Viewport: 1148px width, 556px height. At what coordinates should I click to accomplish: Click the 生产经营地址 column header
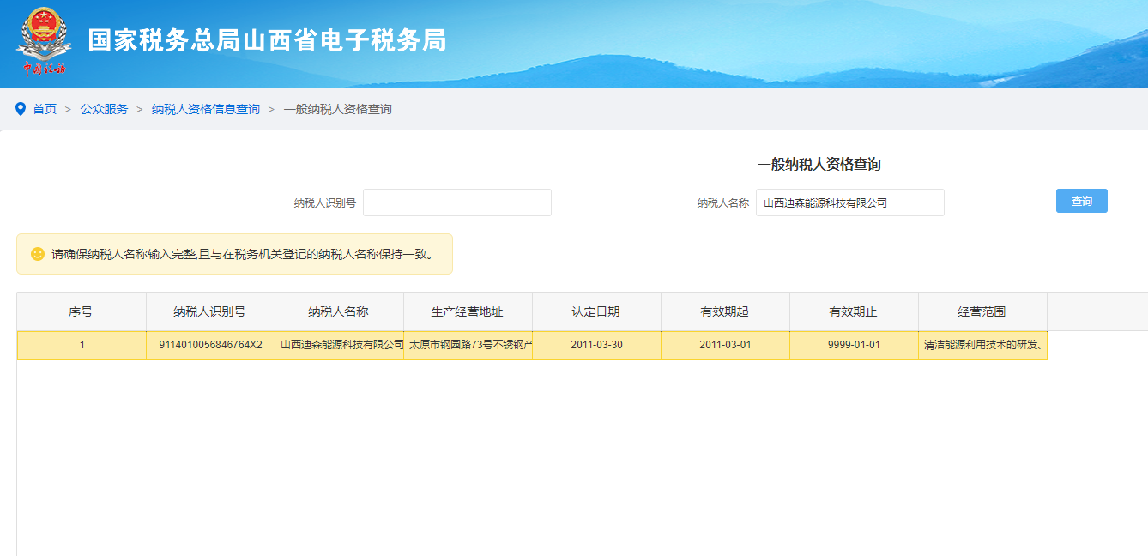[468, 311]
